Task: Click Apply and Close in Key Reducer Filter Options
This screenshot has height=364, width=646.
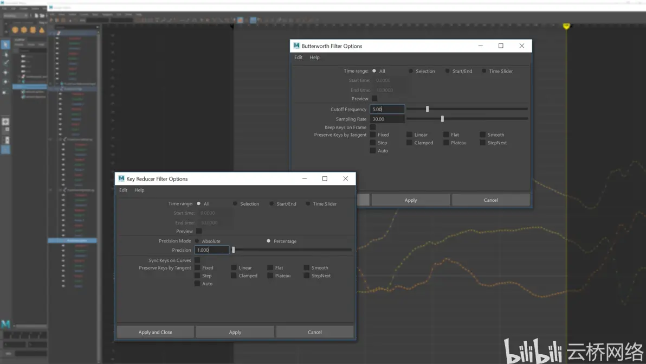Action: tap(156, 332)
